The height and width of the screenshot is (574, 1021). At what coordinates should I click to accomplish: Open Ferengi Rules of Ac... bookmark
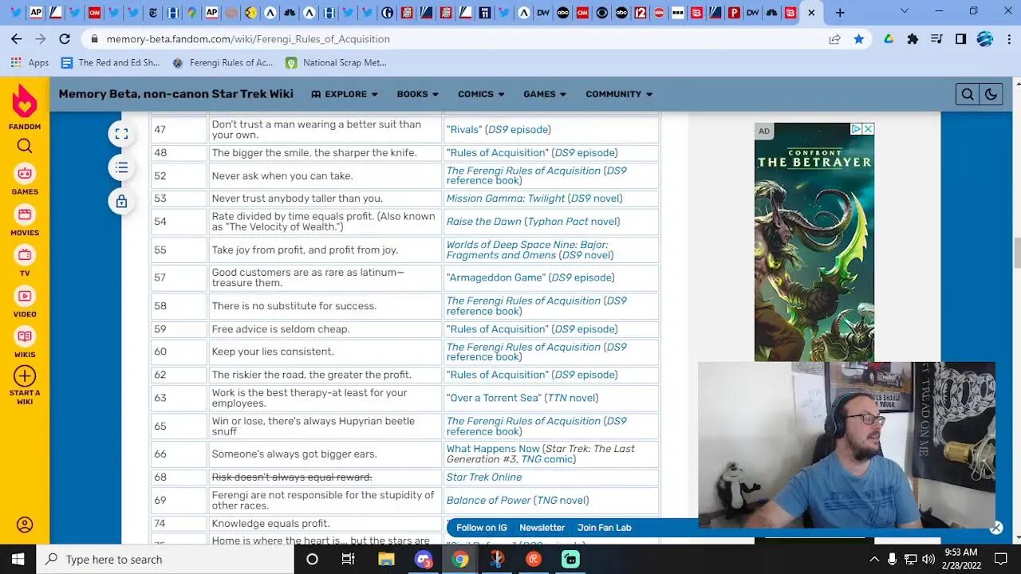coord(223,62)
